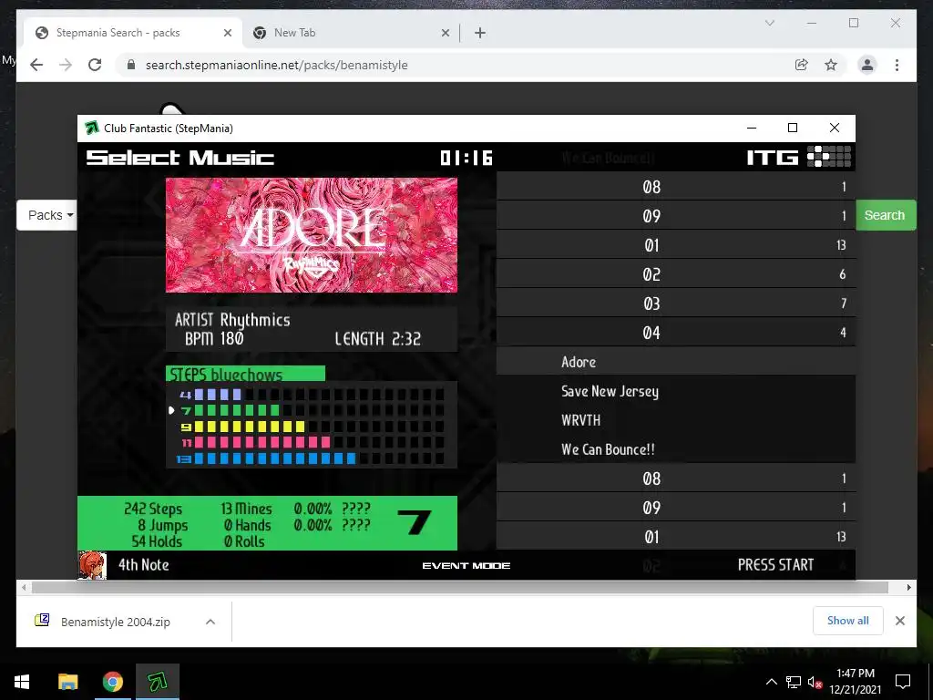Select We Can Bounce!! song

676,449
